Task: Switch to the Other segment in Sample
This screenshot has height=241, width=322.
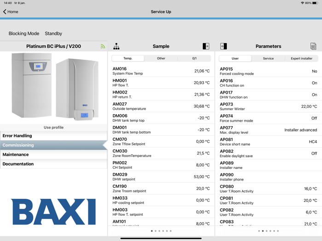Action: point(161,58)
